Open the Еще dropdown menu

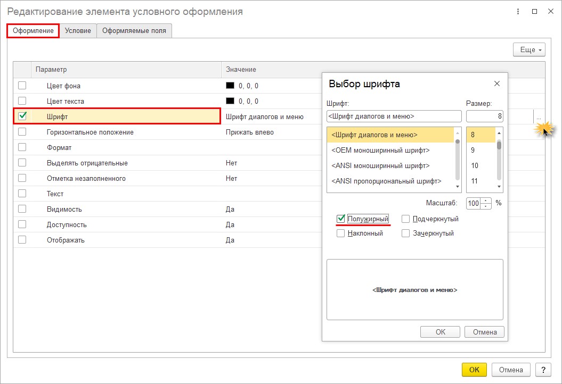(528, 49)
